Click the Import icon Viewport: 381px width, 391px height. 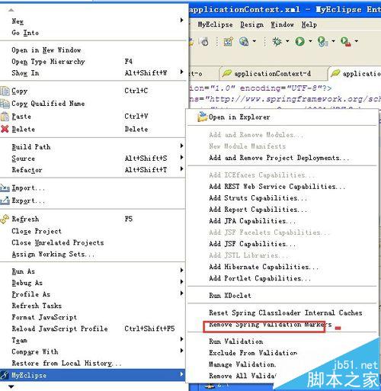5,187
